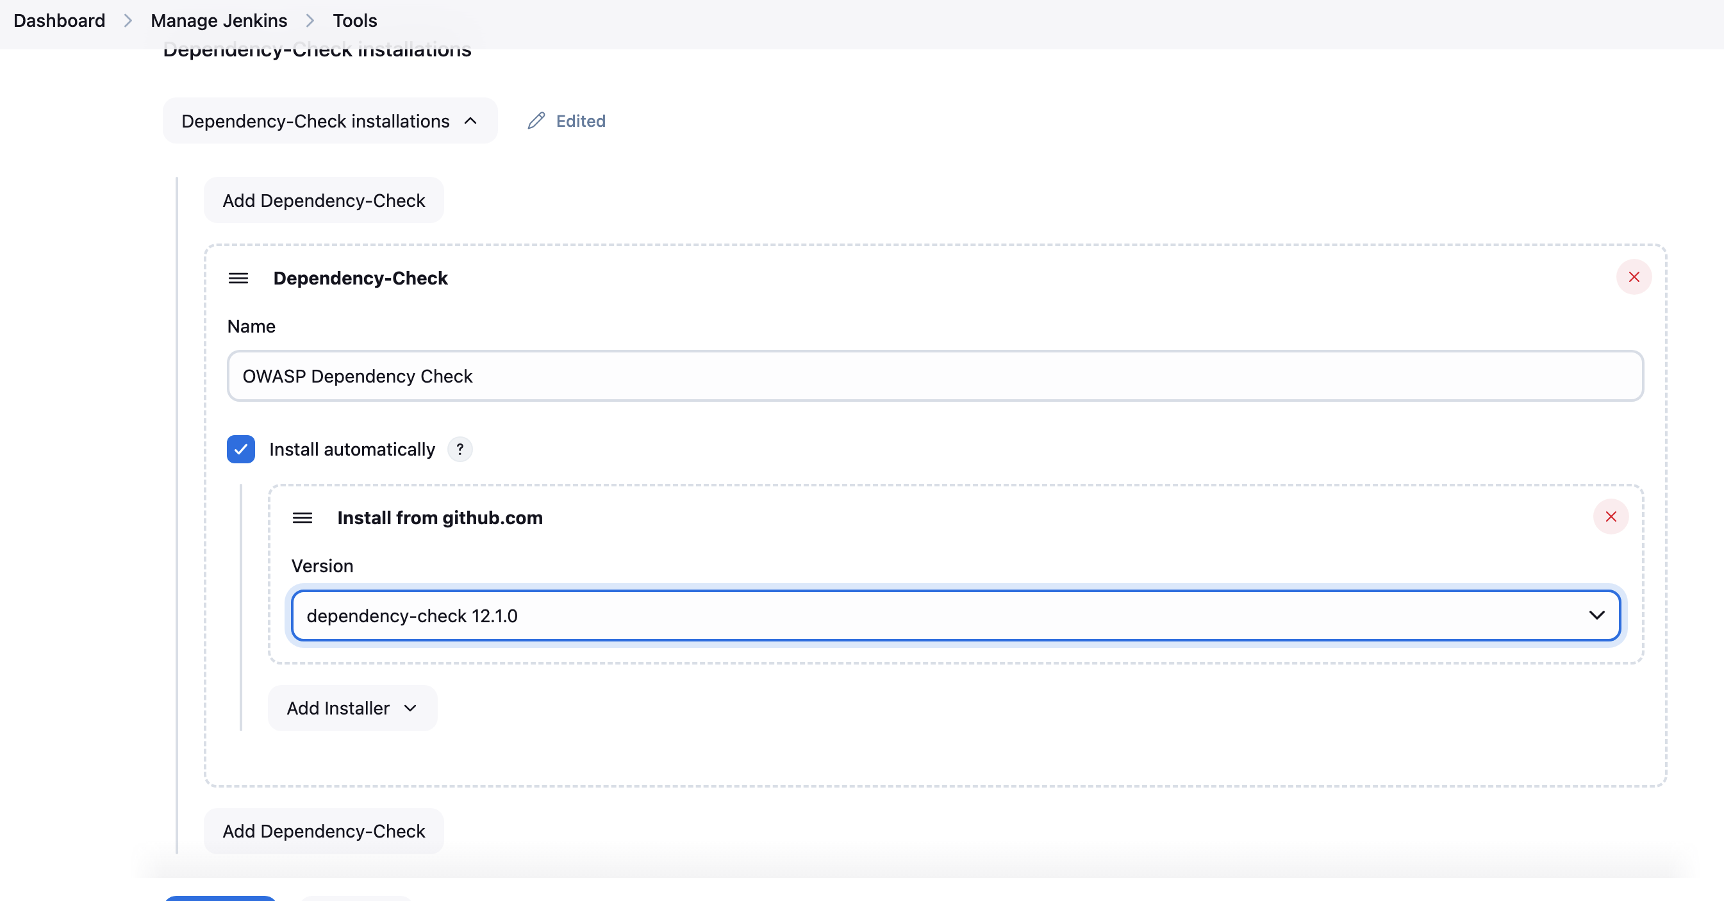Viewport: 1724px width, 901px height.
Task: Click bottom Add Dependency-Check button
Action: click(323, 831)
